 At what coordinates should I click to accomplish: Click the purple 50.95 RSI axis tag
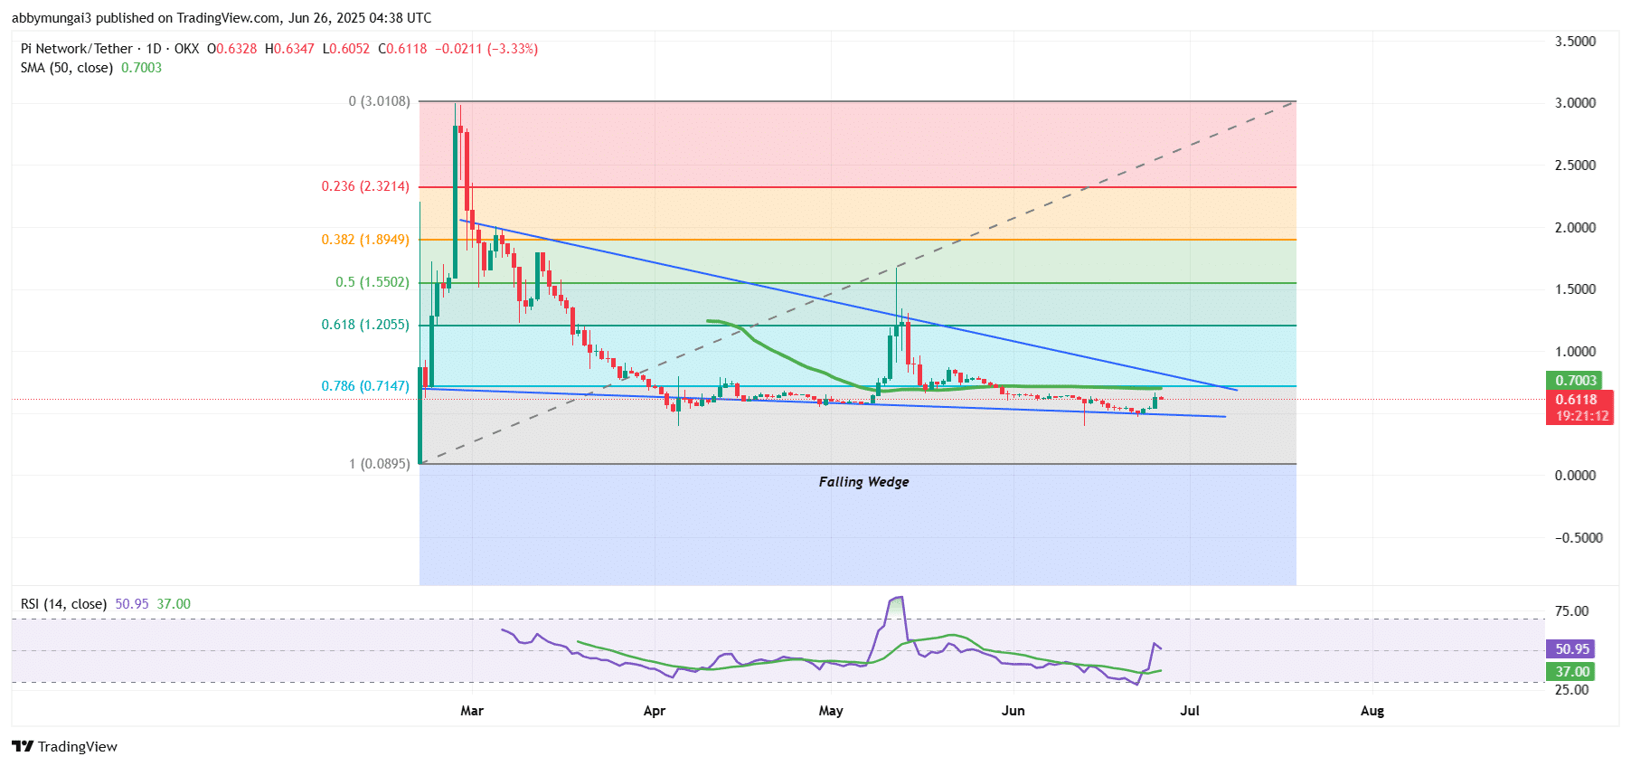[1570, 649]
